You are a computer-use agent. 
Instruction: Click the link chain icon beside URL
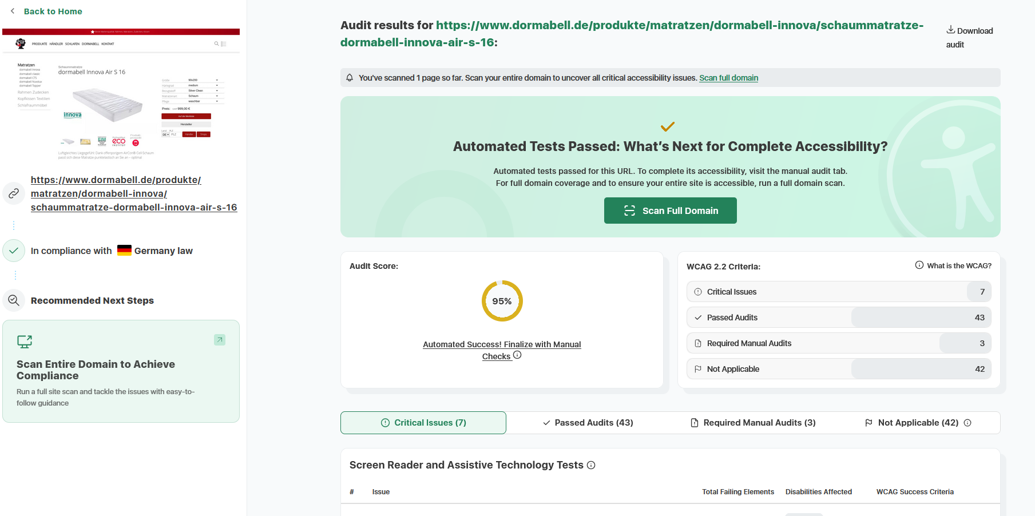(x=14, y=193)
